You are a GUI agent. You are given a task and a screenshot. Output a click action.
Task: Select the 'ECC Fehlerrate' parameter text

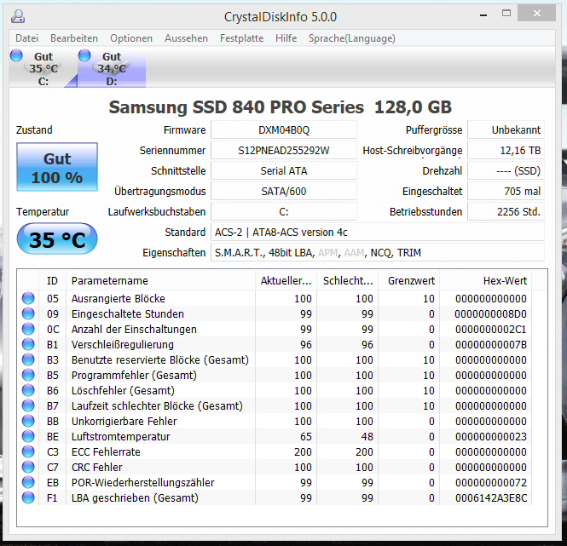pos(106,451)
